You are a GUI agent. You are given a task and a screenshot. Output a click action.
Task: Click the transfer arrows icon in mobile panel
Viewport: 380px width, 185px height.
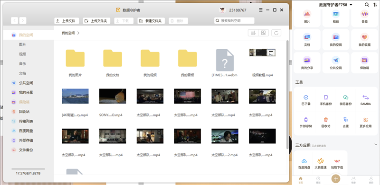(375, 5)
